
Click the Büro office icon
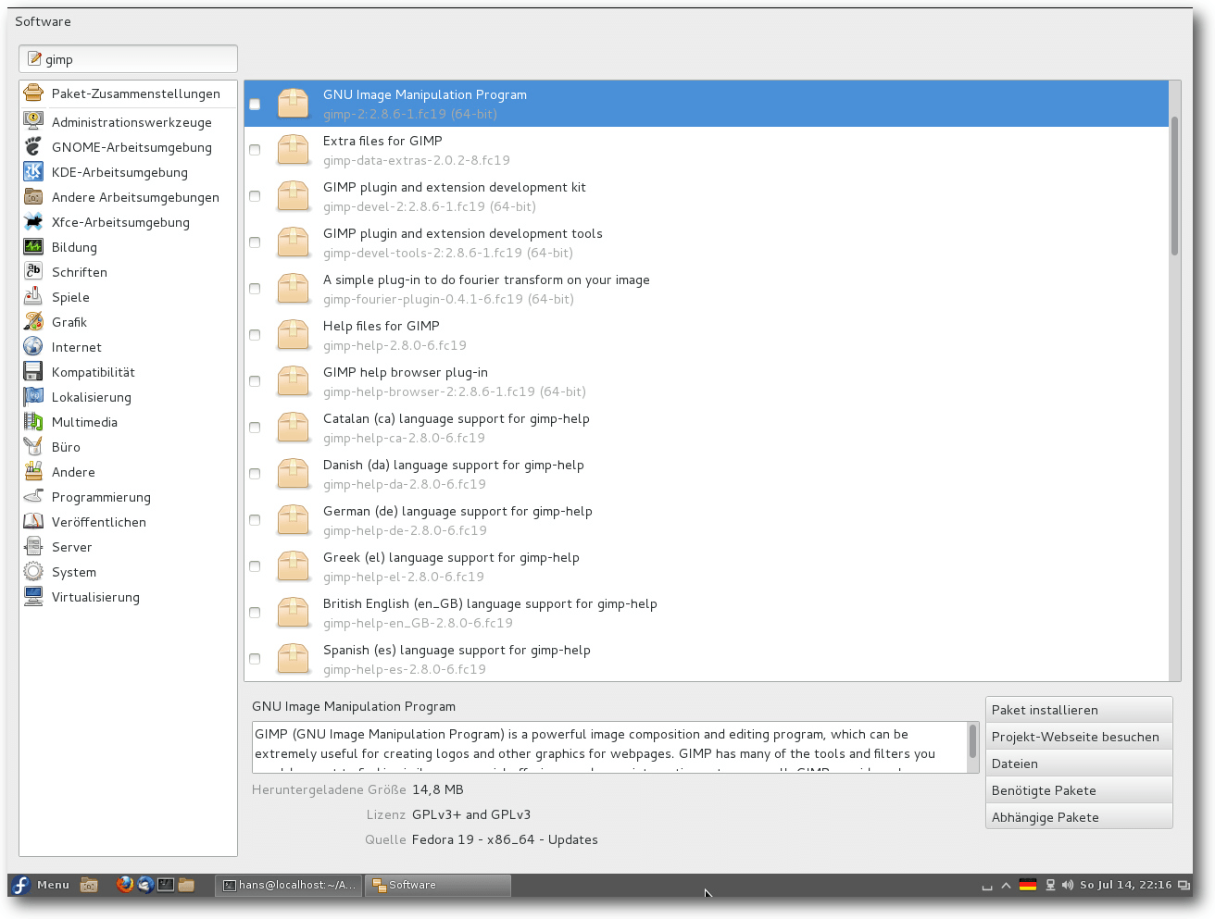point(33,446)
